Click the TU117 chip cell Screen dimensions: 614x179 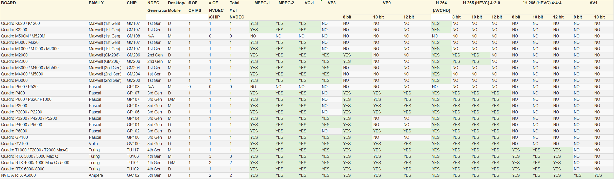tap(133, 150)
